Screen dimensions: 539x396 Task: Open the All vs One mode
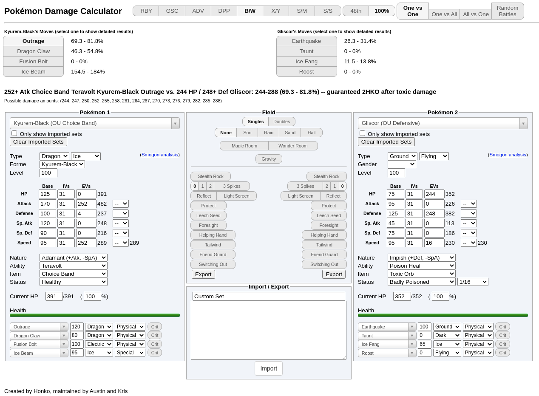[476, 14]
